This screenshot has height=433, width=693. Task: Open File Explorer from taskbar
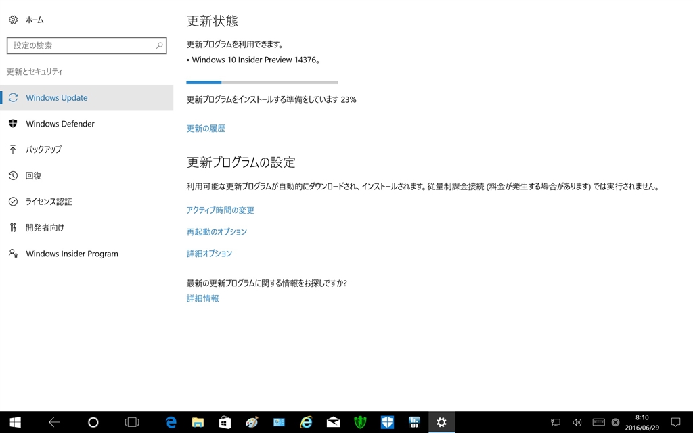[198, 422]
